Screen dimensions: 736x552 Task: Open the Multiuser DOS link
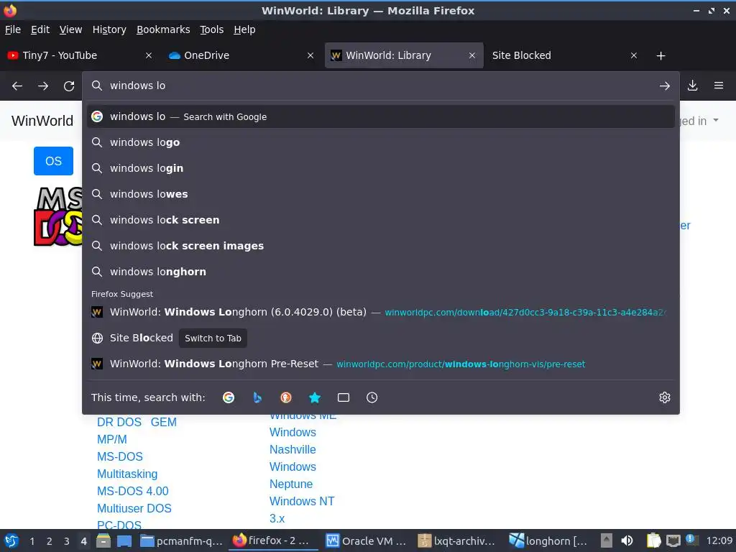[x=134, y=508]
